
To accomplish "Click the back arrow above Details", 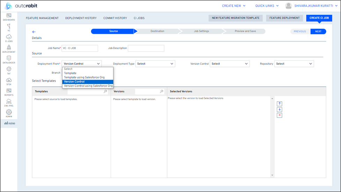I will click(x=34, y=32).
